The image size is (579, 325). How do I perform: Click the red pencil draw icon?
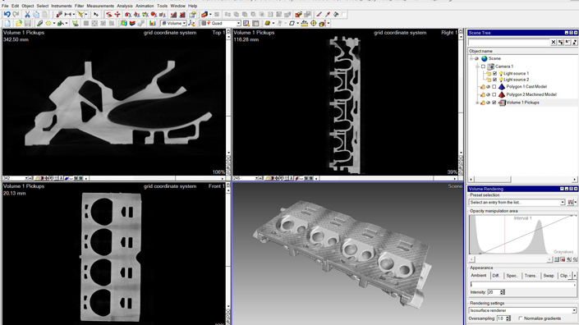coord(319,15)
